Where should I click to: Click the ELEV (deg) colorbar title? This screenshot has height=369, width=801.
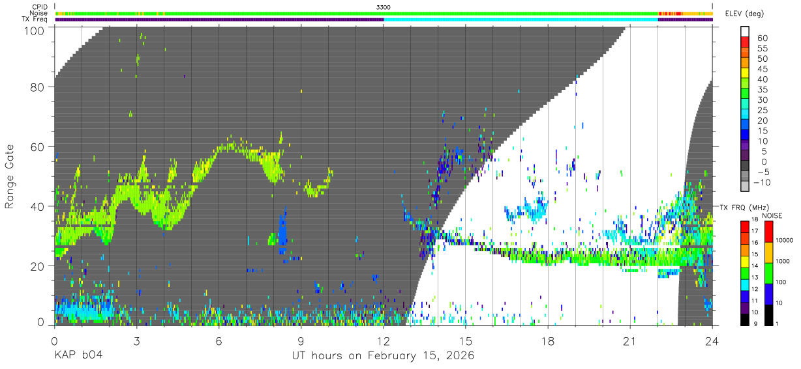(x=745, y=14)
